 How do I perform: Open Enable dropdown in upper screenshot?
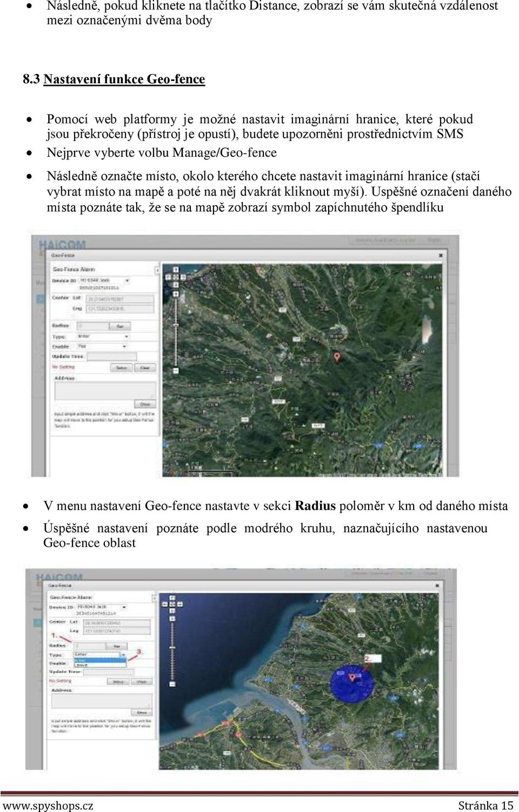point(102,347)
